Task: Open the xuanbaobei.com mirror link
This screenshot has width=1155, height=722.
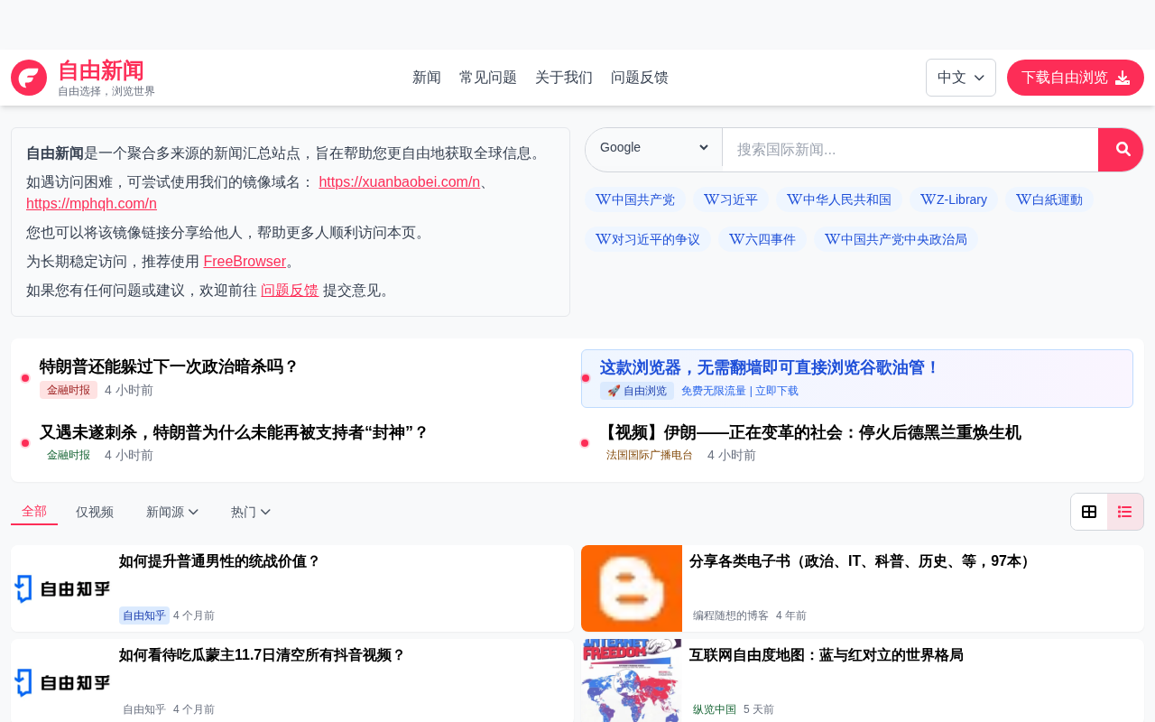Action: pos(399,182)
